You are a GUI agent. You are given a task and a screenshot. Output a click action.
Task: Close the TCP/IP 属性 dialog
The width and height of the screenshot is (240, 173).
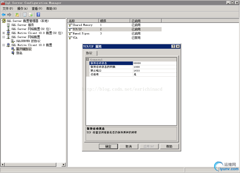click(178, 46)
